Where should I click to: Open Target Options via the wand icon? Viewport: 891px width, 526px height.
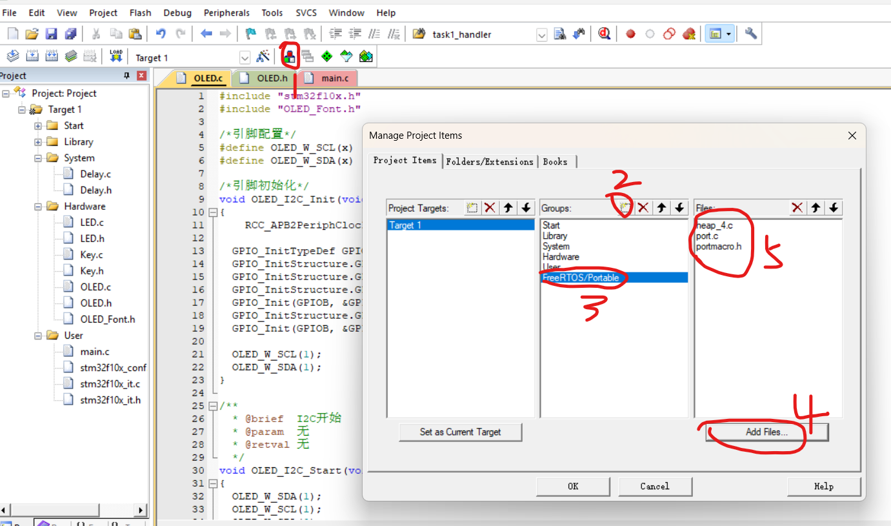[x=263, y=56]
